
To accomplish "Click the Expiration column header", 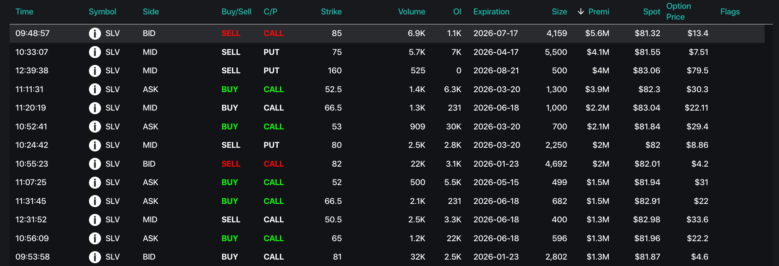I will [491, 12].
